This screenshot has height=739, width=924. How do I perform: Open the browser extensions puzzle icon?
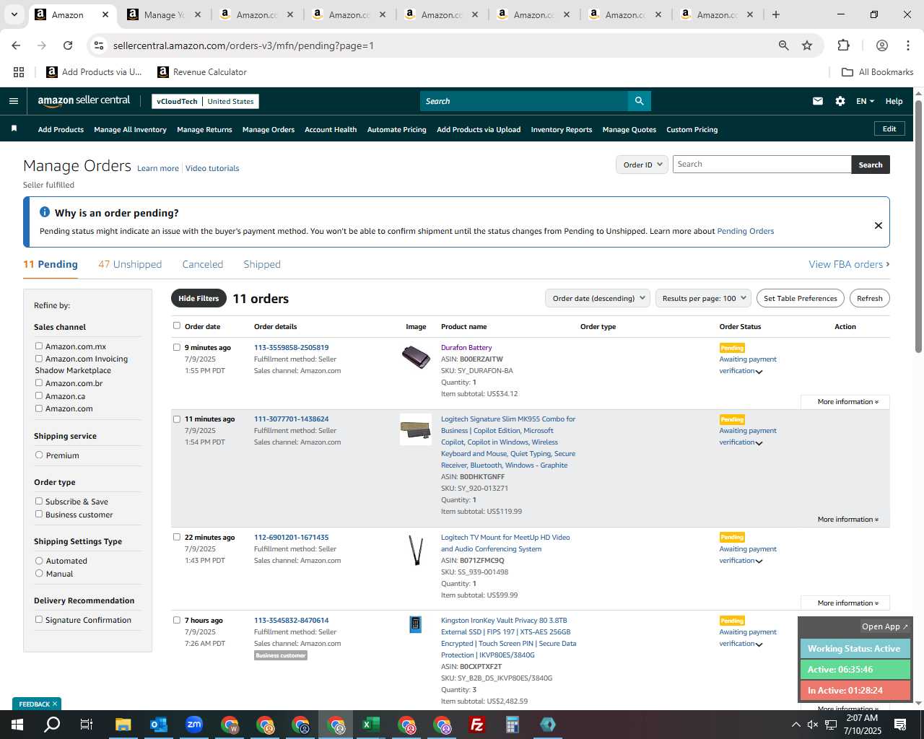(x=843, y=45)
